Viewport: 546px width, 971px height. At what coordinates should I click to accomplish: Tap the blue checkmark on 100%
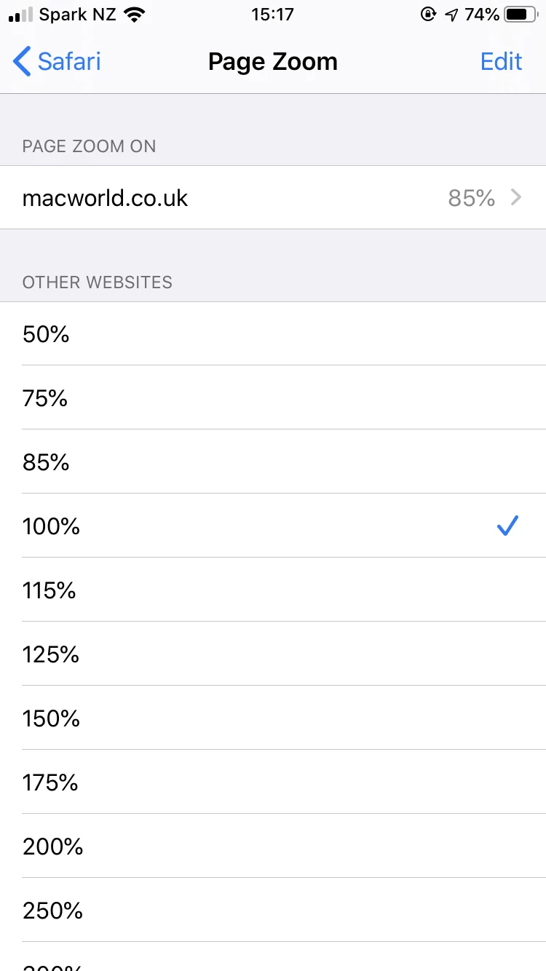(x=507, y=526)
